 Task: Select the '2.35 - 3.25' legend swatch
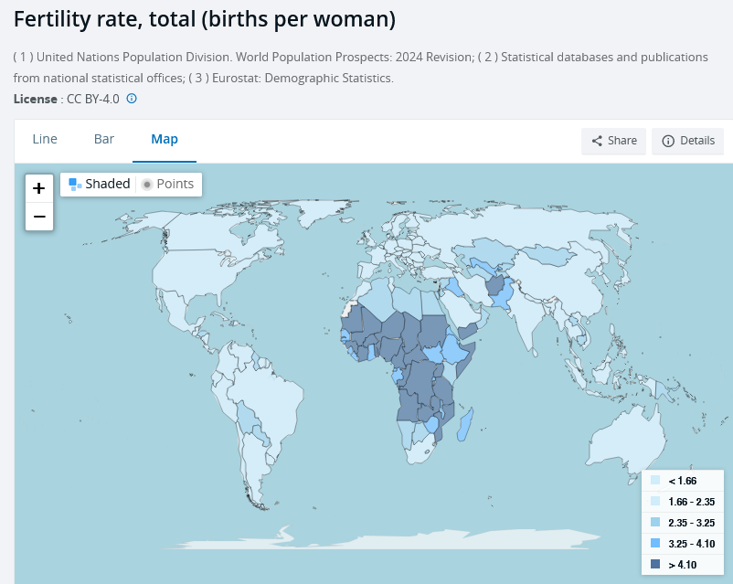click(x=655, y=522)
